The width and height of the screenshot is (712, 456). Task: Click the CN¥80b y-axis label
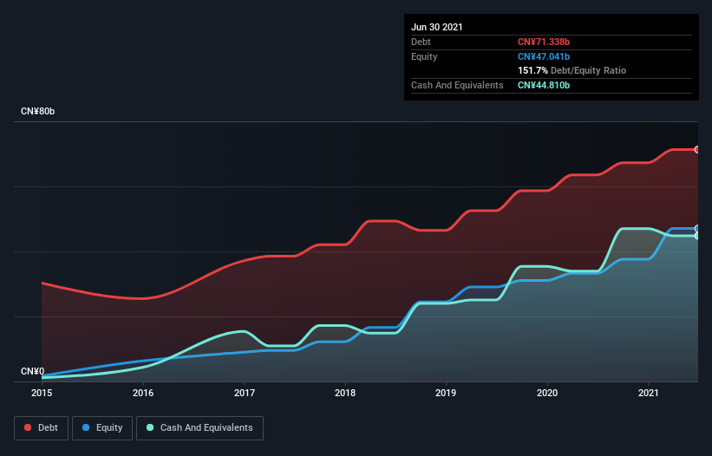coord(37,111)
